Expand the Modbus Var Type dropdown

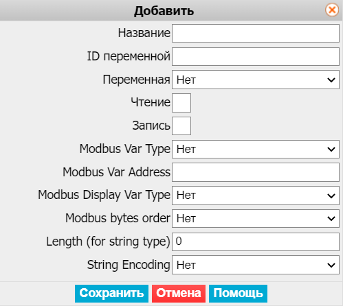tap(256, 149)
